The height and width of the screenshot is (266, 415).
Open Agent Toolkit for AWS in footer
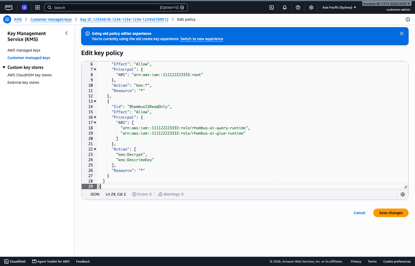coord(51,261)
